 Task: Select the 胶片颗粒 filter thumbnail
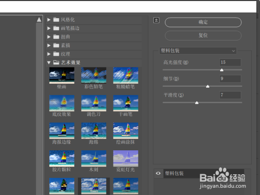(x=62, y=159)
